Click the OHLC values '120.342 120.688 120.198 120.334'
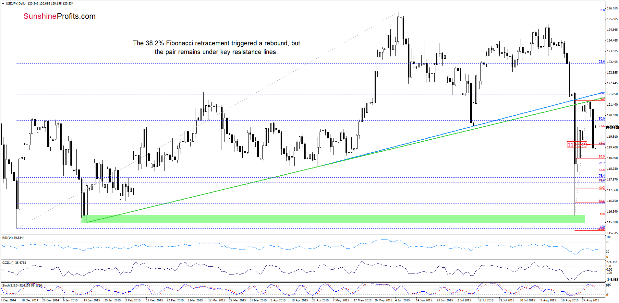Image resolution: width=619 pixels, height=303 pixels. coord(50,4)
